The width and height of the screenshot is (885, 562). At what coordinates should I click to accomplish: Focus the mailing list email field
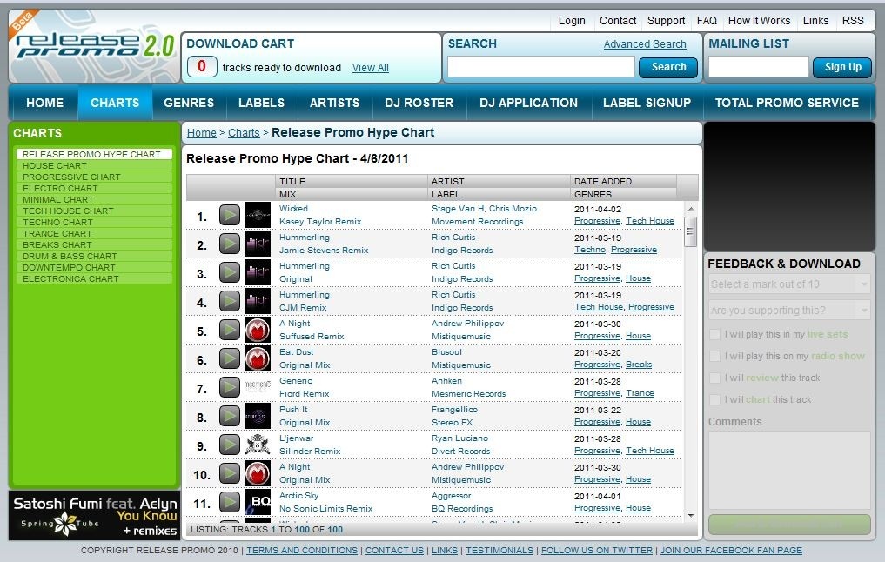click(759, 67)
